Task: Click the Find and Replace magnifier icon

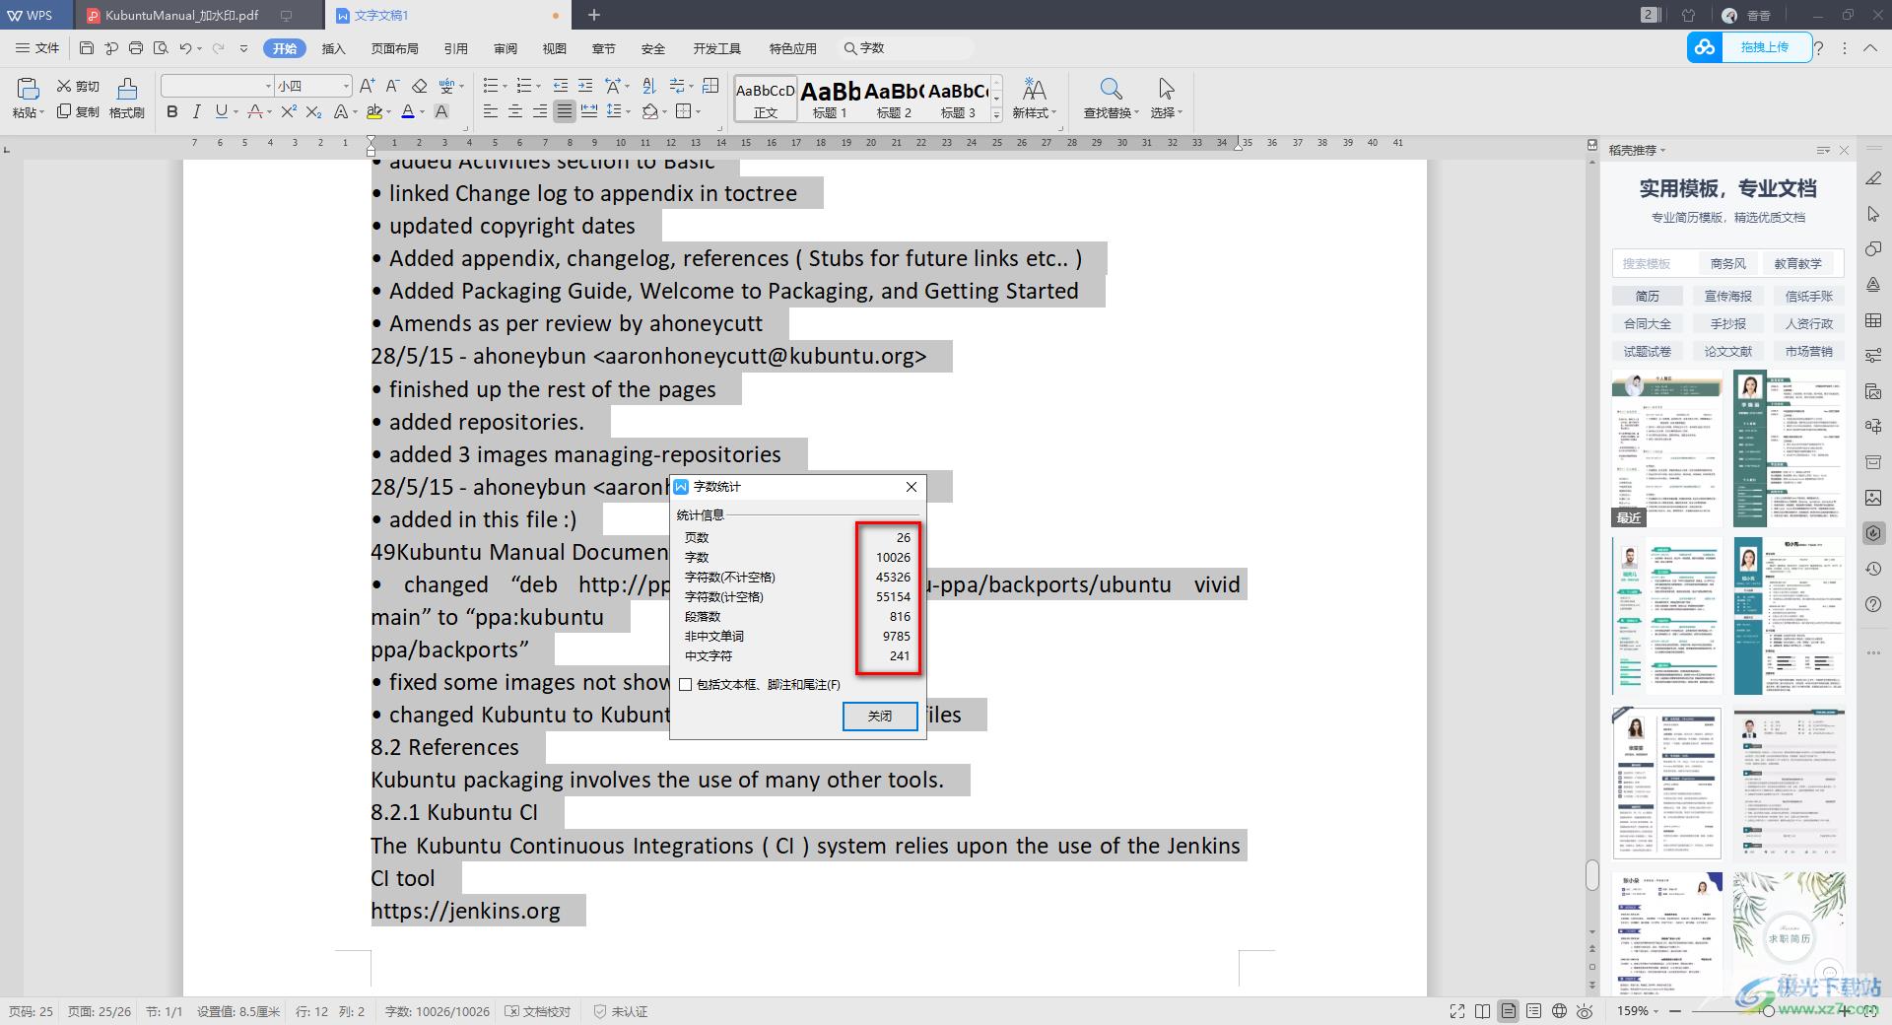Action: pos(1111,89)
